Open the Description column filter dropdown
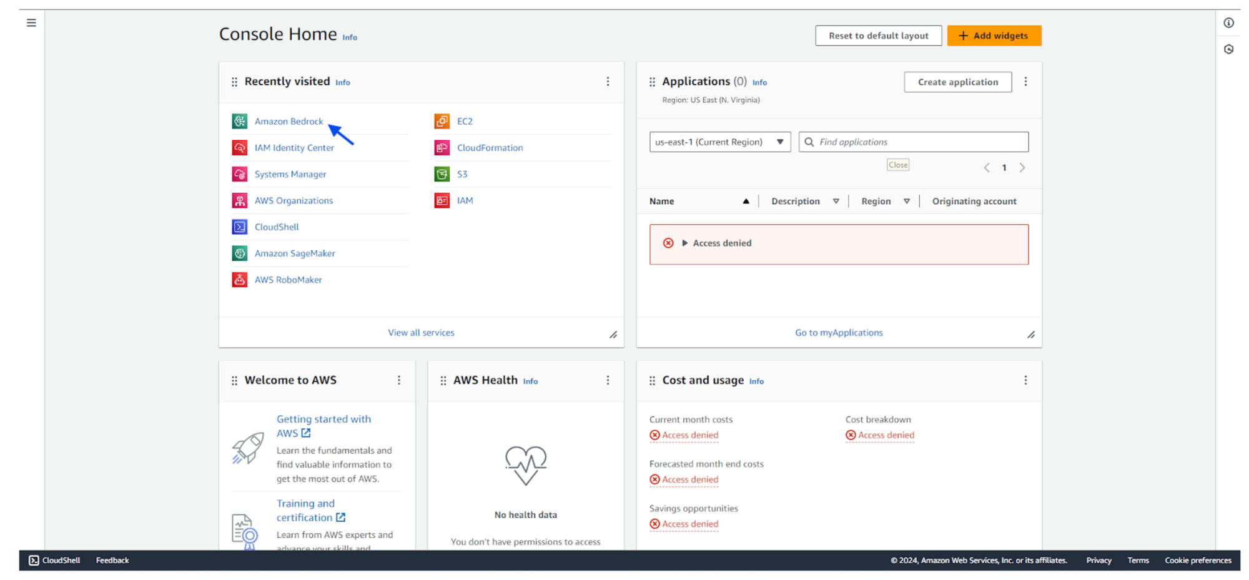Screen dimensions: 1249x580 coord(836,201)
